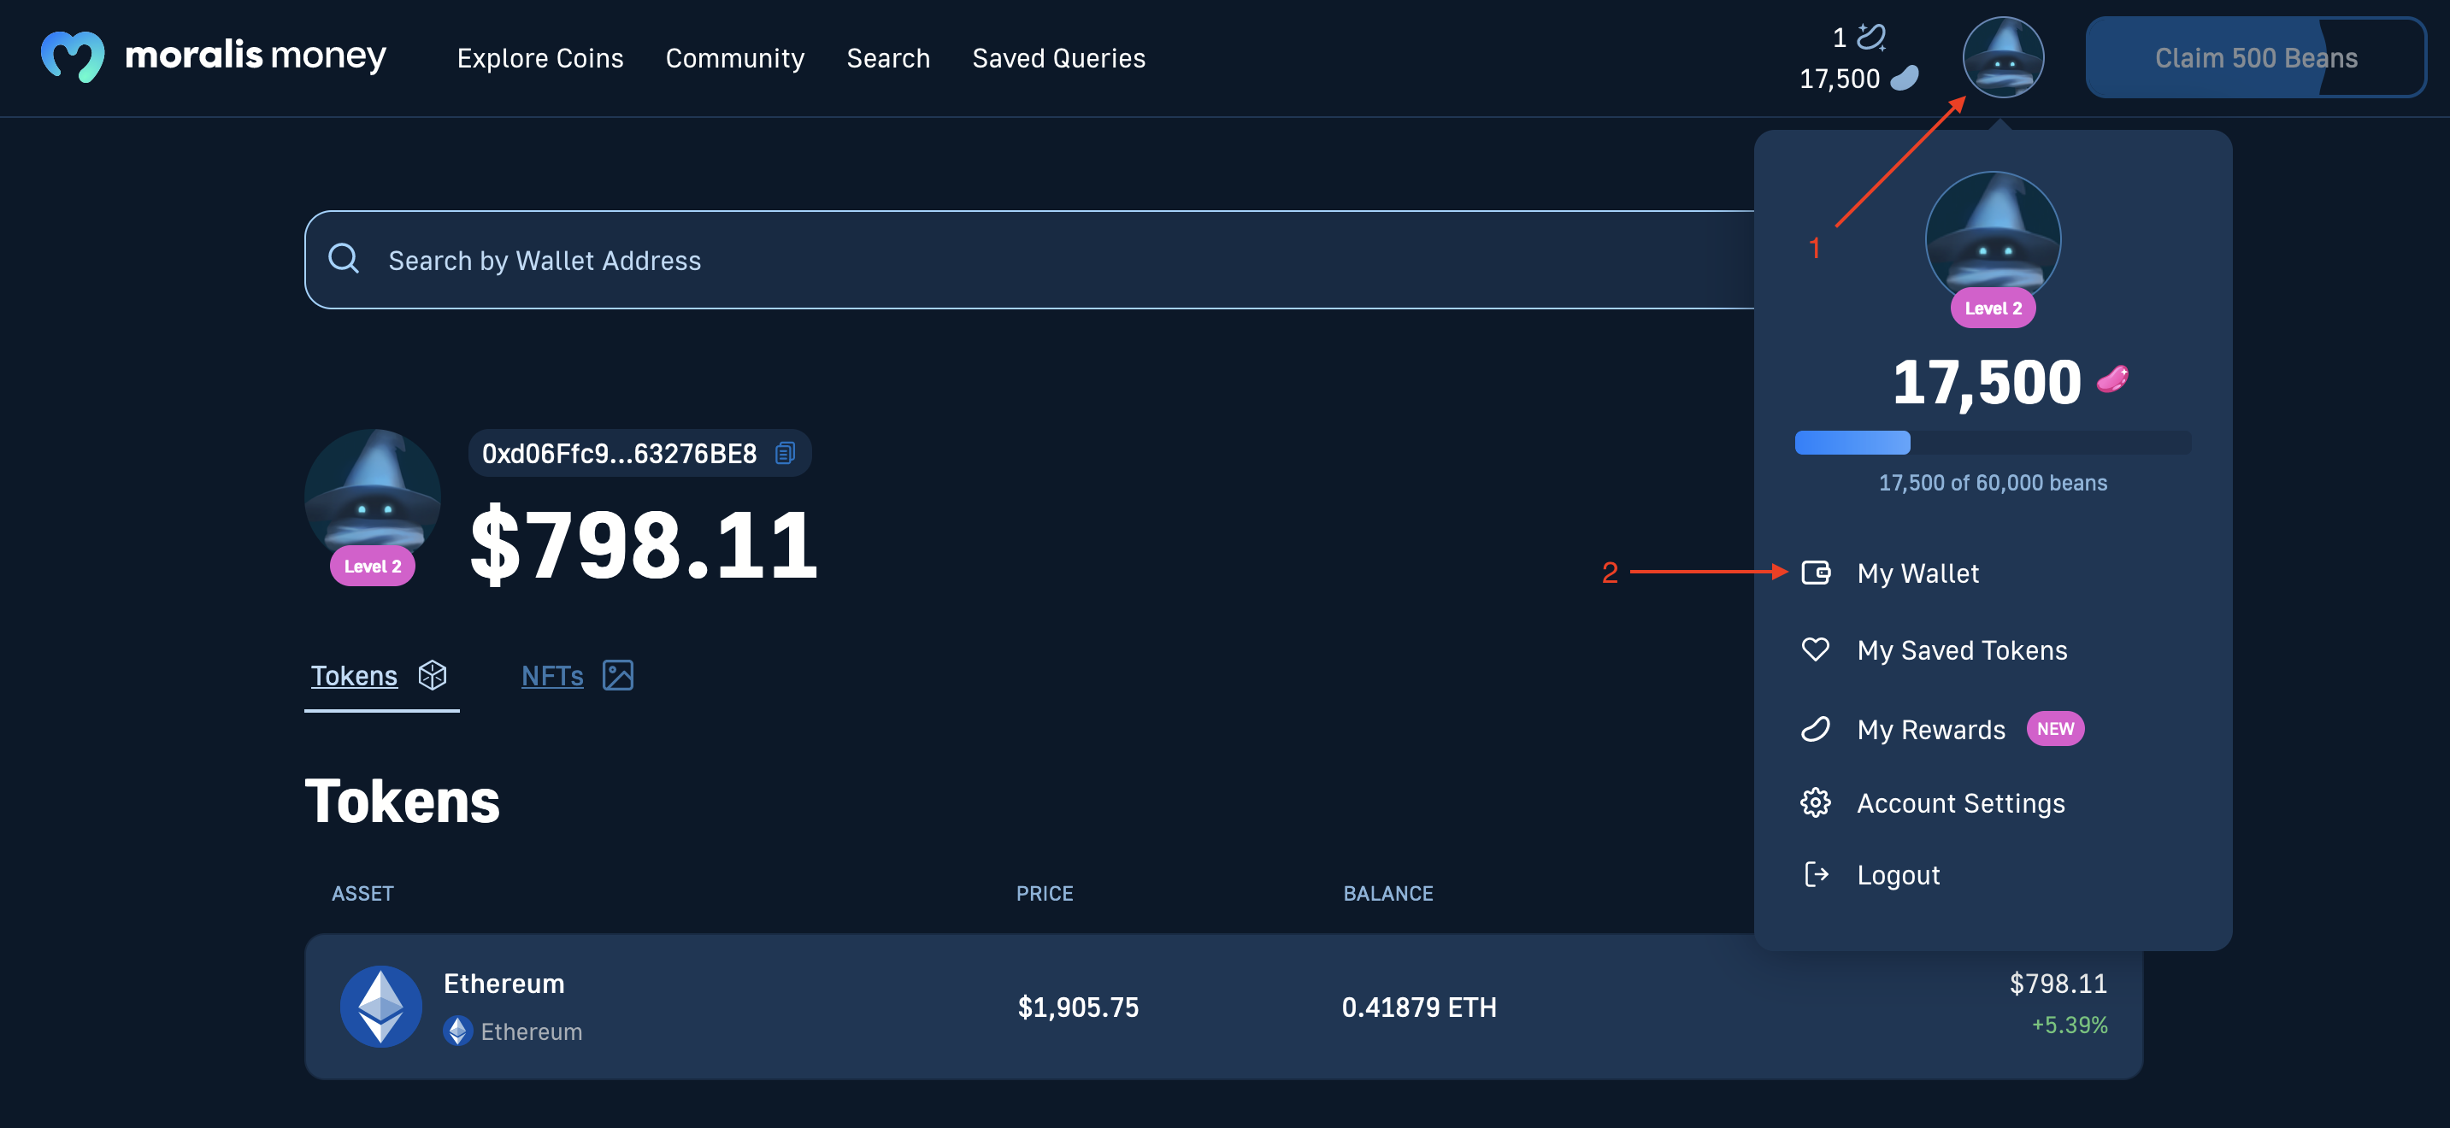Click the Account Settings gear icon
Screen dimensions: 2450x1128
(1816, 802)
